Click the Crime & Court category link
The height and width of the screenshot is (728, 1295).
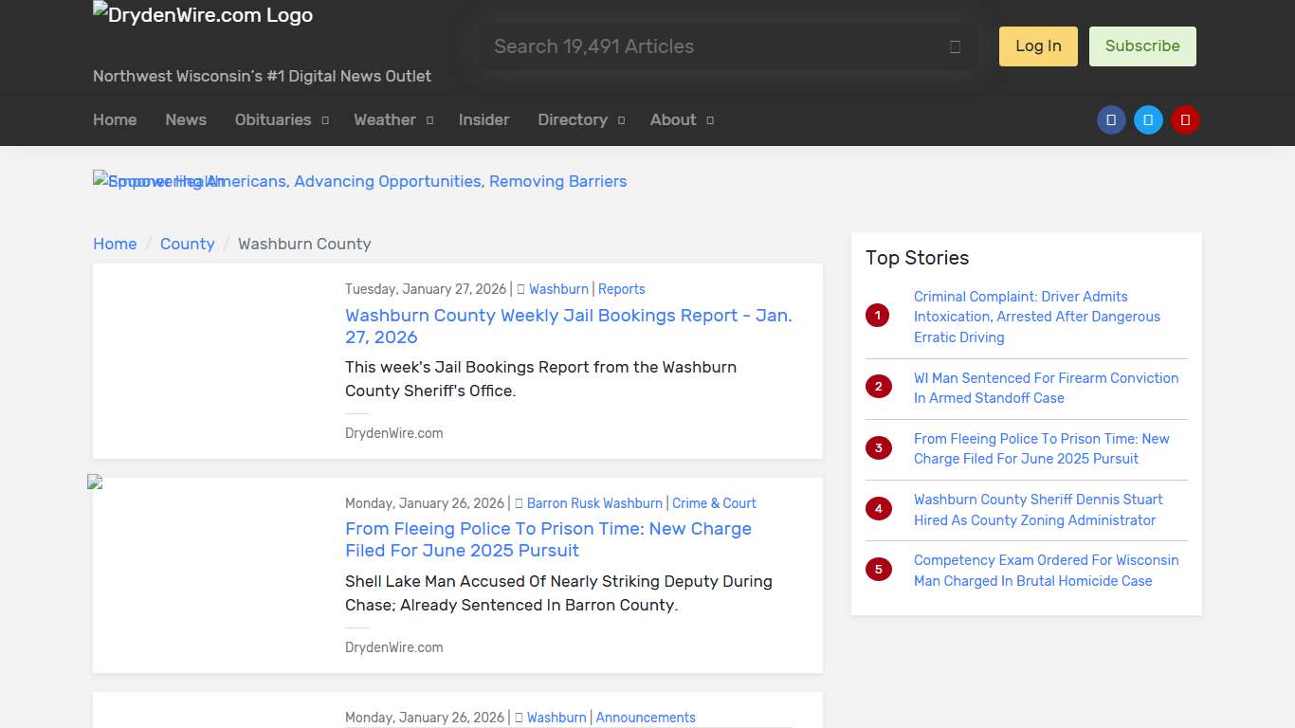[714, 503]
